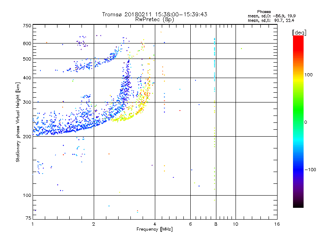This screenshot has height=244, width=326.
Task: Click the black bottom of the colorbar
Action: (298, 205)
